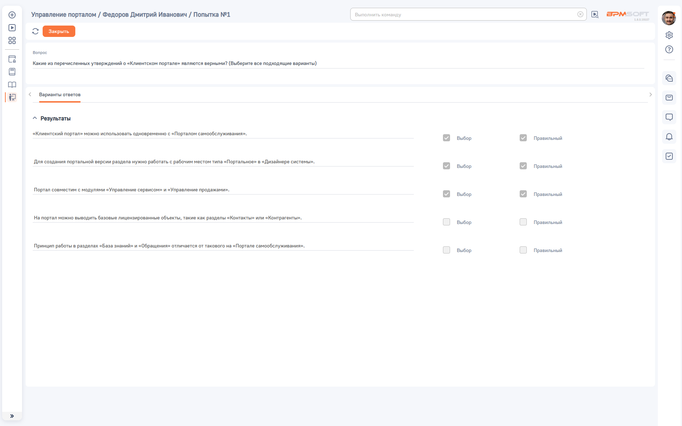Image resolution: width=682 pixels, height=426 pixels.
Task: Open the help question mark icon
Action: 669,49
